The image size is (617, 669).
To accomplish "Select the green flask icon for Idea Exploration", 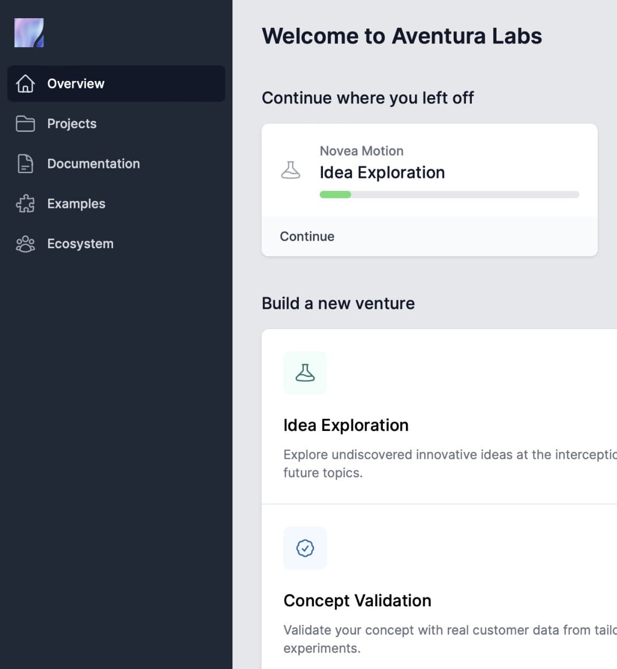I will click(305, 372).
